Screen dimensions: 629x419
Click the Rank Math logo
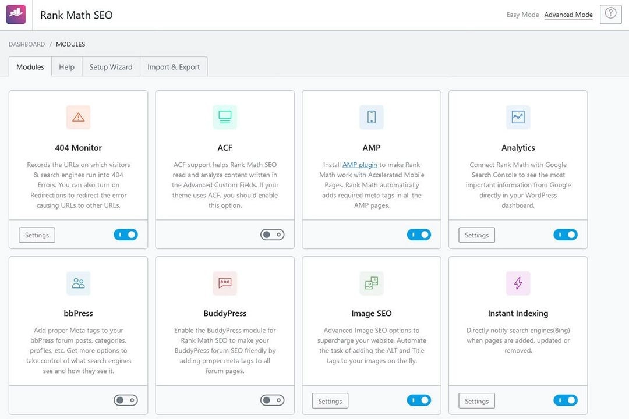tap(16, 15)
